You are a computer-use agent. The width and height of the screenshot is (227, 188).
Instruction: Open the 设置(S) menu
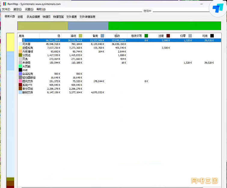coord(29,9)
